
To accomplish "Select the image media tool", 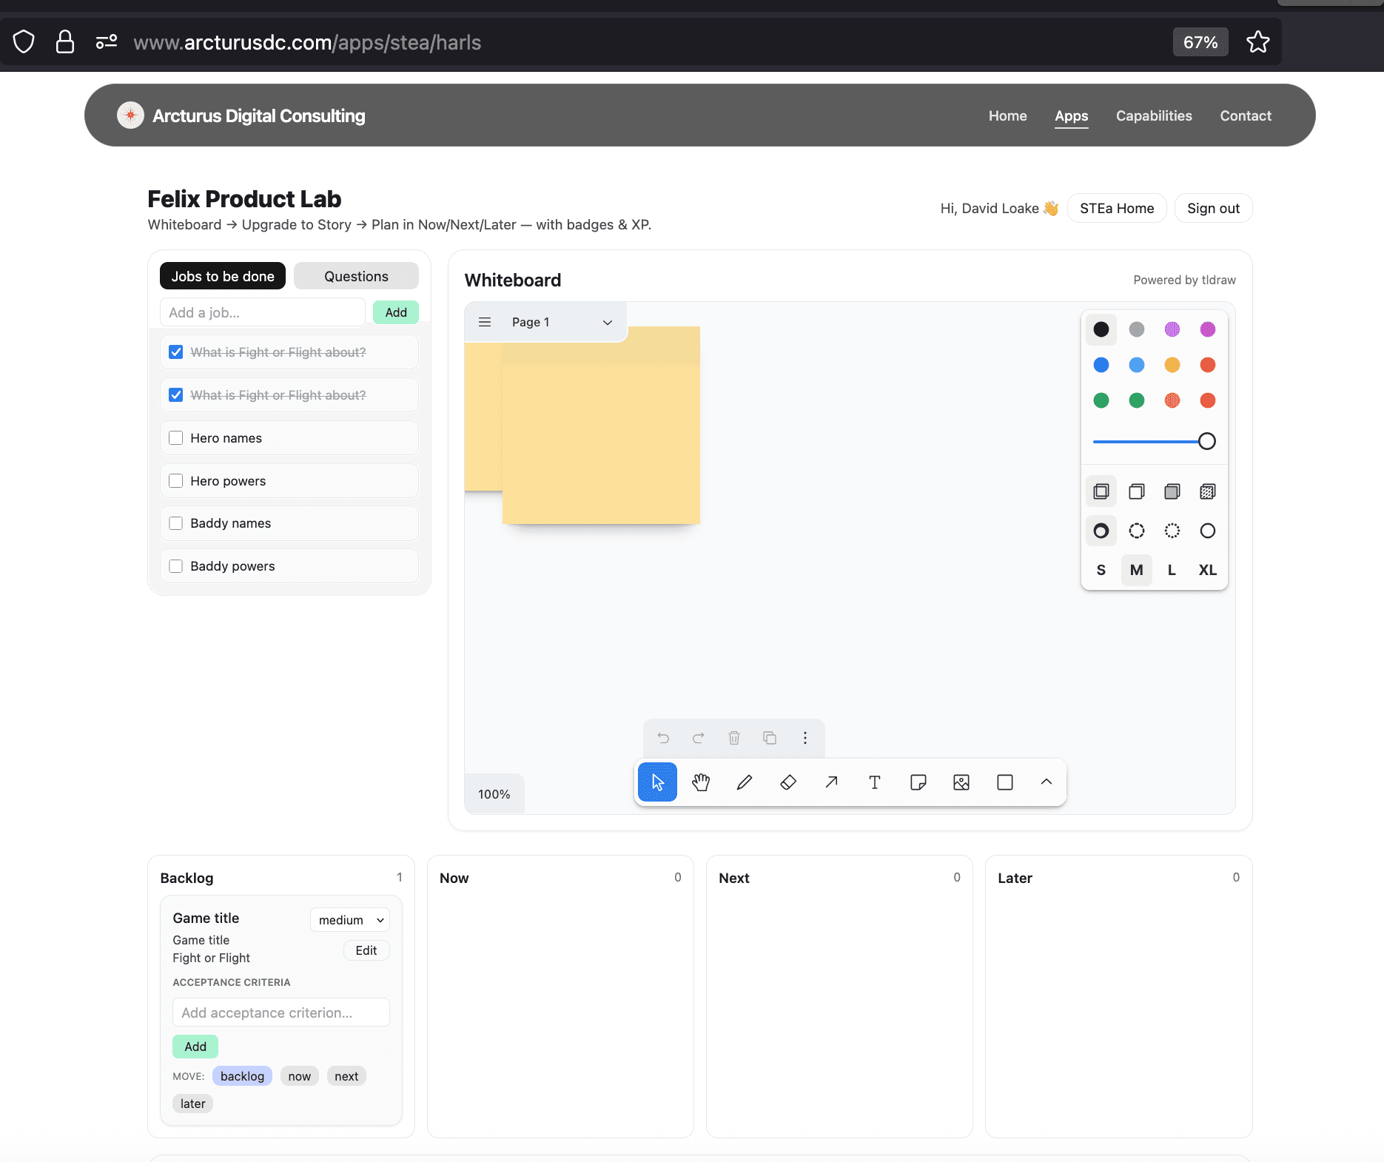I will (x=961, y=782).
